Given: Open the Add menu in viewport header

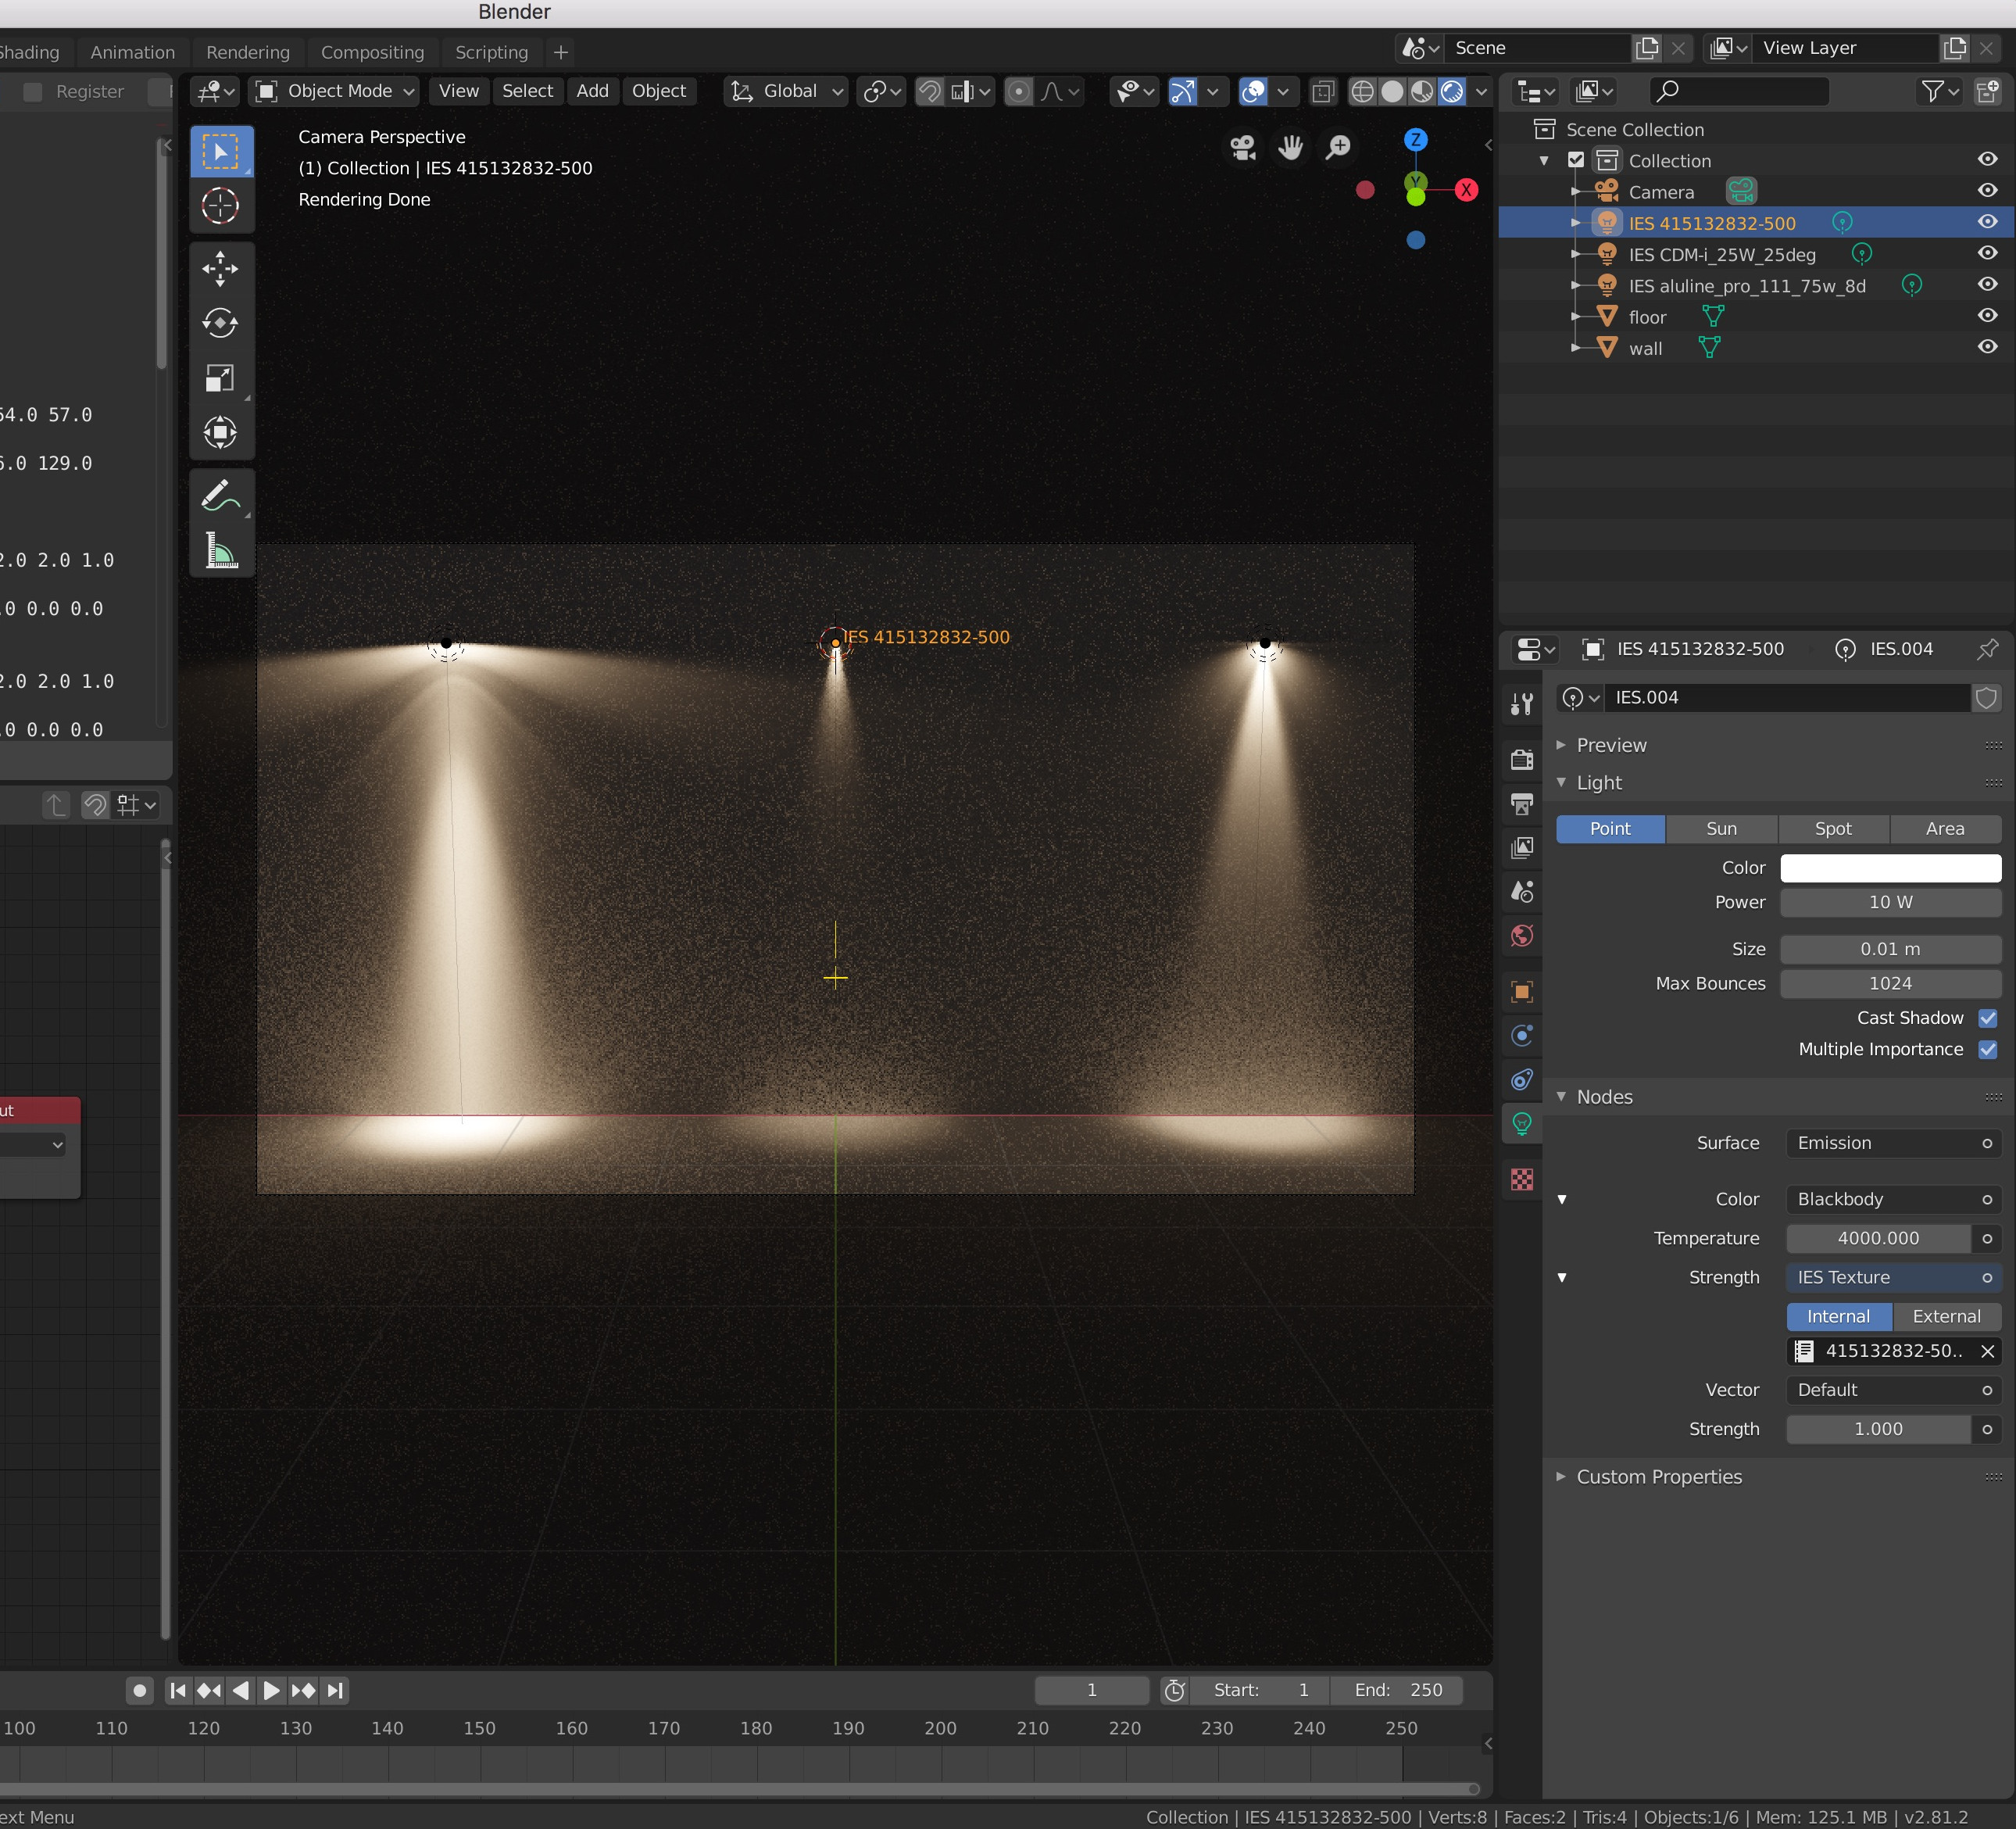Looking at the screenshot, I should click(592, 91).
